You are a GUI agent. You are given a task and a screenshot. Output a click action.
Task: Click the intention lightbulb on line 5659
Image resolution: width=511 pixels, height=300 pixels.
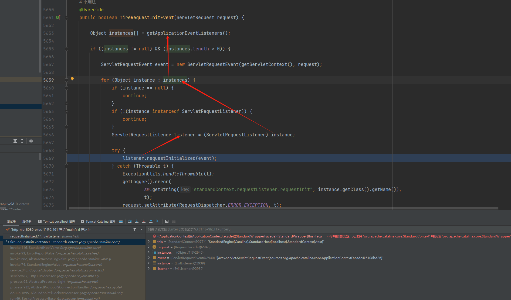coord(72,79)
